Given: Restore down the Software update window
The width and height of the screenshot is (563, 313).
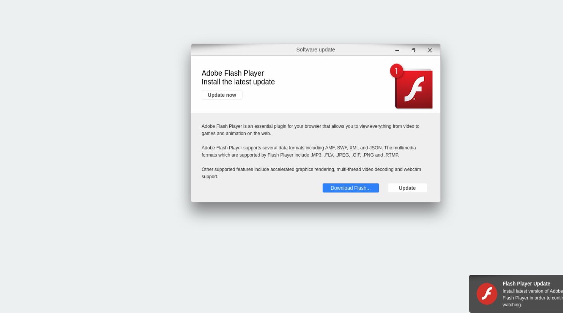Looking at the screenshot, I should point(413,50).
